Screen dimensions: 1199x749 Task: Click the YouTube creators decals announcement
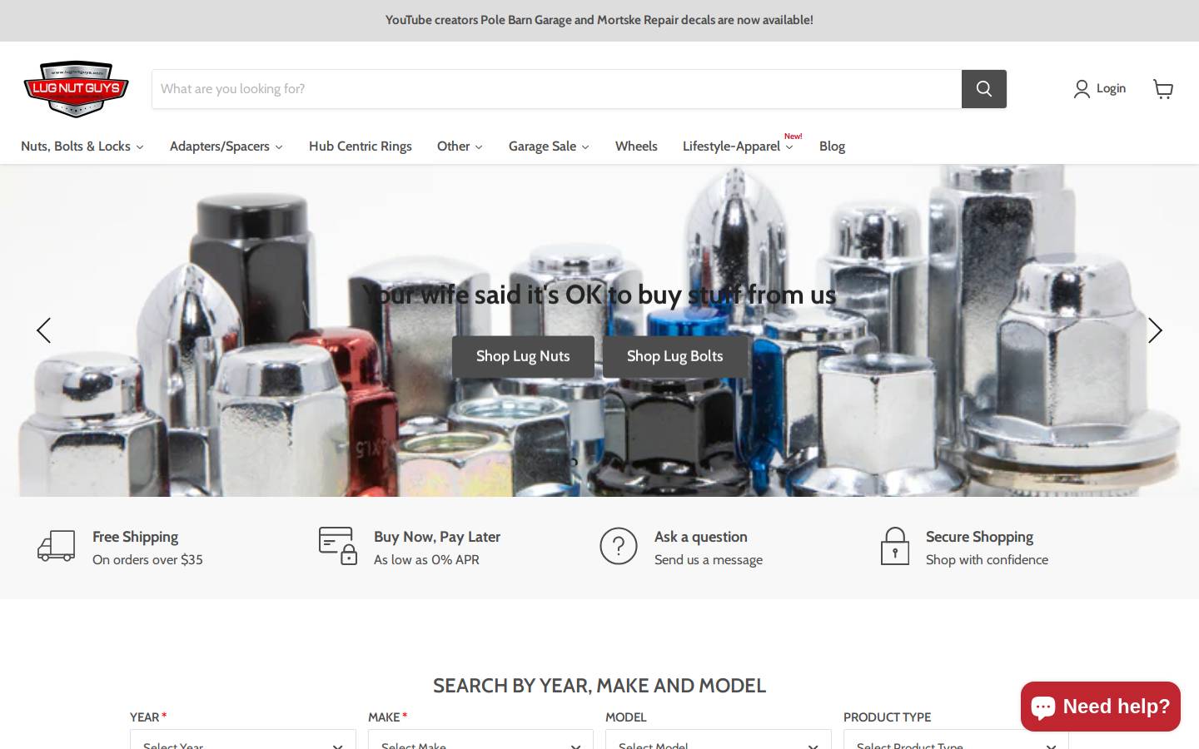point(599,20)
